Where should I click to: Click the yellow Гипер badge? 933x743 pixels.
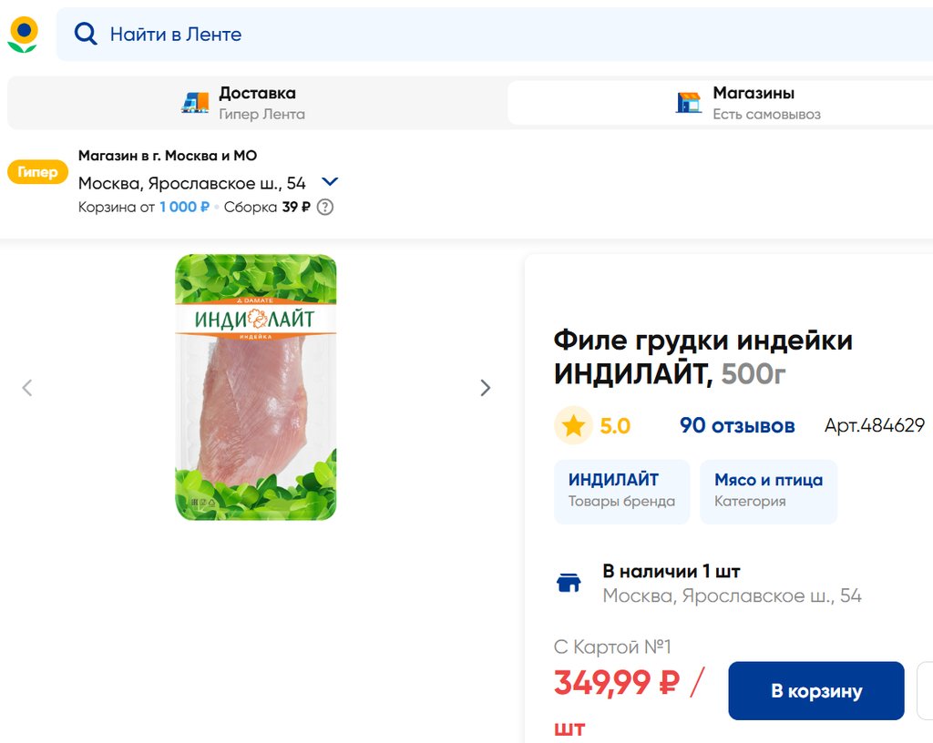(x=37, y=172)
